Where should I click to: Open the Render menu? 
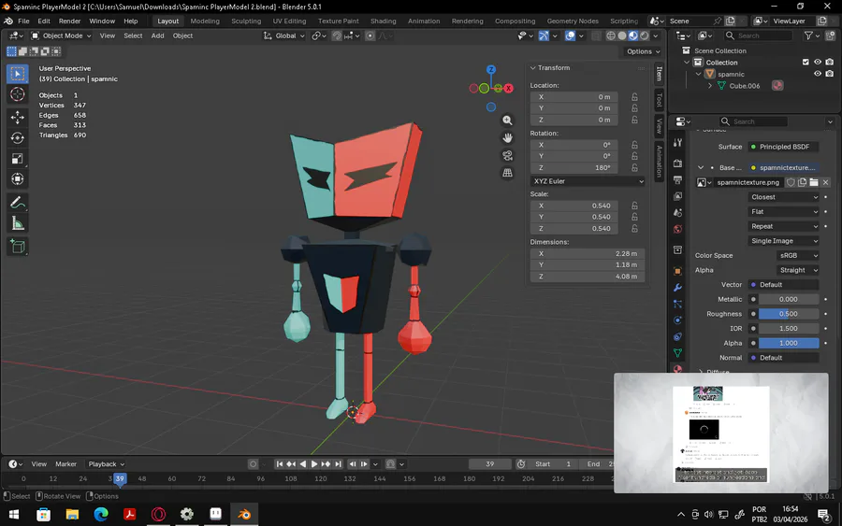click(69, 21)
